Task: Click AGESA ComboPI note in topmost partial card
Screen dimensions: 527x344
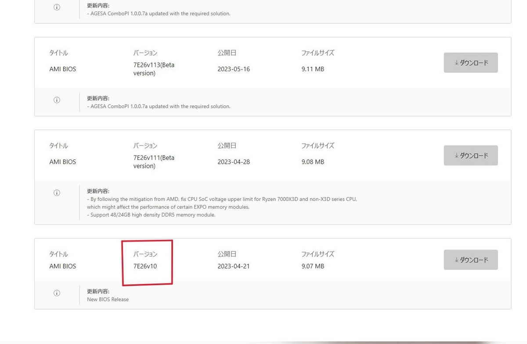Action: tap(159, 14)
